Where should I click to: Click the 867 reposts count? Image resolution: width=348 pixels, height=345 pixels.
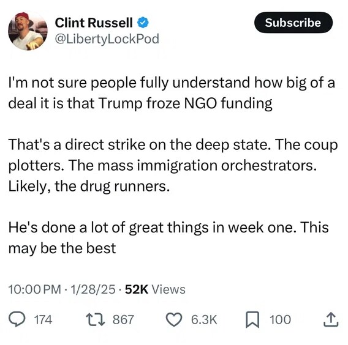pos(123,319)
